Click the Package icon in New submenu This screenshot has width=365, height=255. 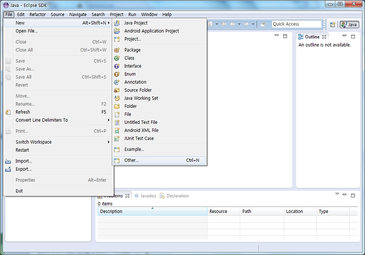click(117, 50)
